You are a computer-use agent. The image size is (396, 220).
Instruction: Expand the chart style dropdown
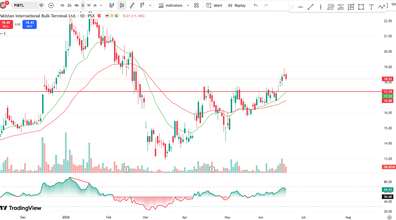[x=150, y=5]
